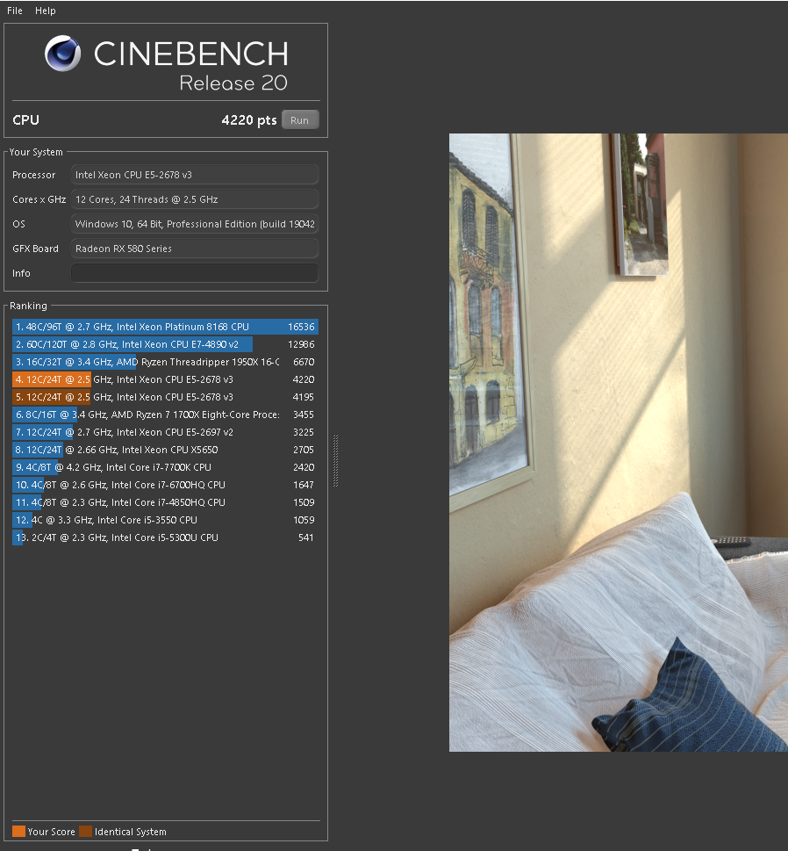
Task: Click the Your System section header
Action: 36,152
